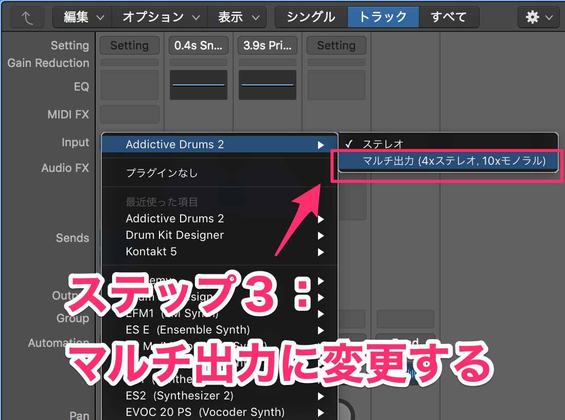Image resolution: width=565 pixels, height=420 pixels.
Task: Click the back arrow button in mixer toolbar
Action: (x=27, y=17)
